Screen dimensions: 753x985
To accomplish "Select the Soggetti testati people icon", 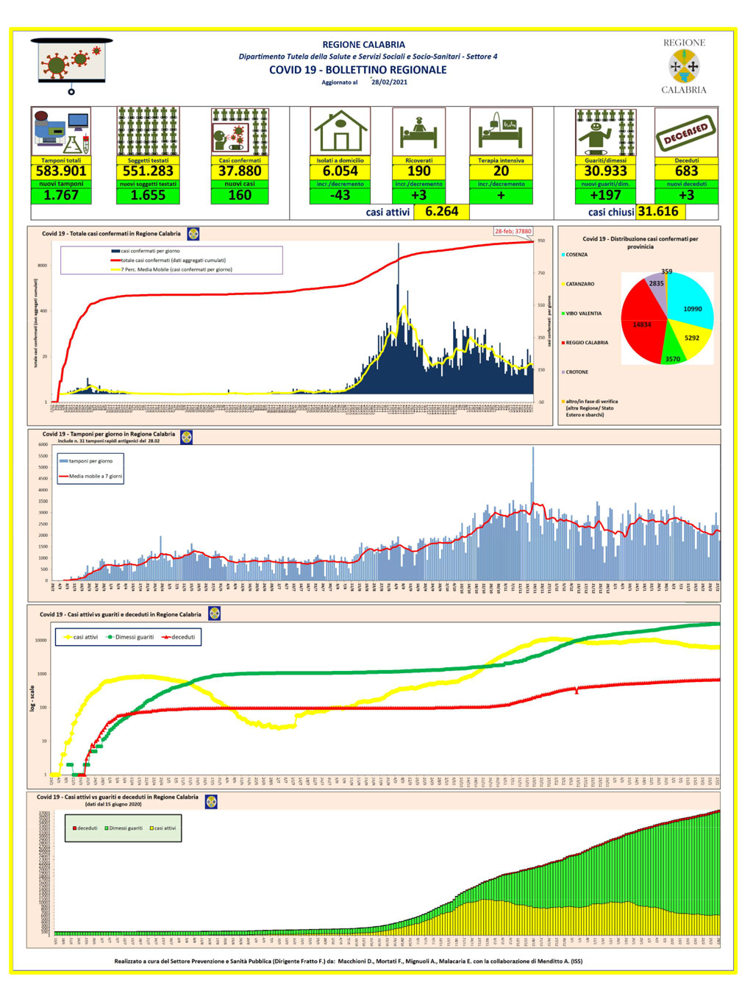I will coord(148,132).
